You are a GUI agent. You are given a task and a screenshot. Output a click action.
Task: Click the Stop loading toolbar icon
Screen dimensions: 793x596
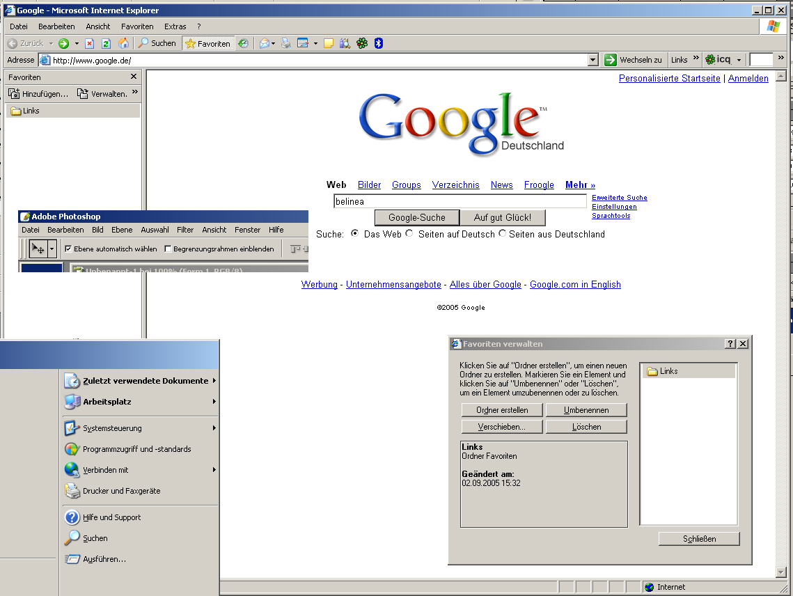[89, 43]
